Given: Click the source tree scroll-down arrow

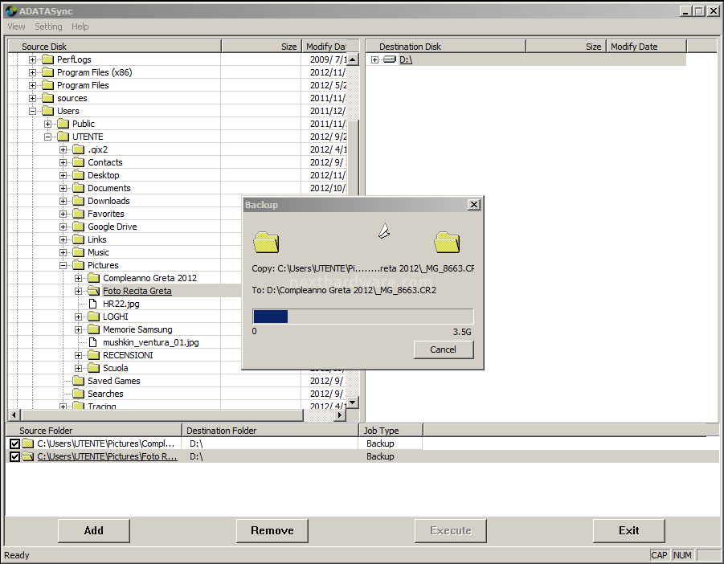Looking at the screenshot, I should tap(353, 403).
